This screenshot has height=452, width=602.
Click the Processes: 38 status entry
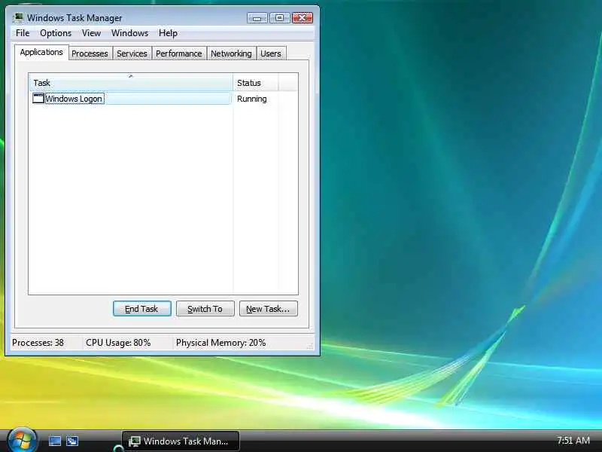point(38,343)
